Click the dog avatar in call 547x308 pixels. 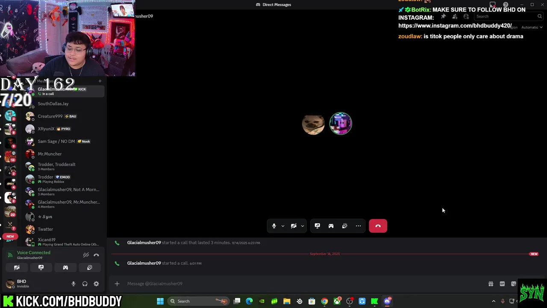(313, 124)
